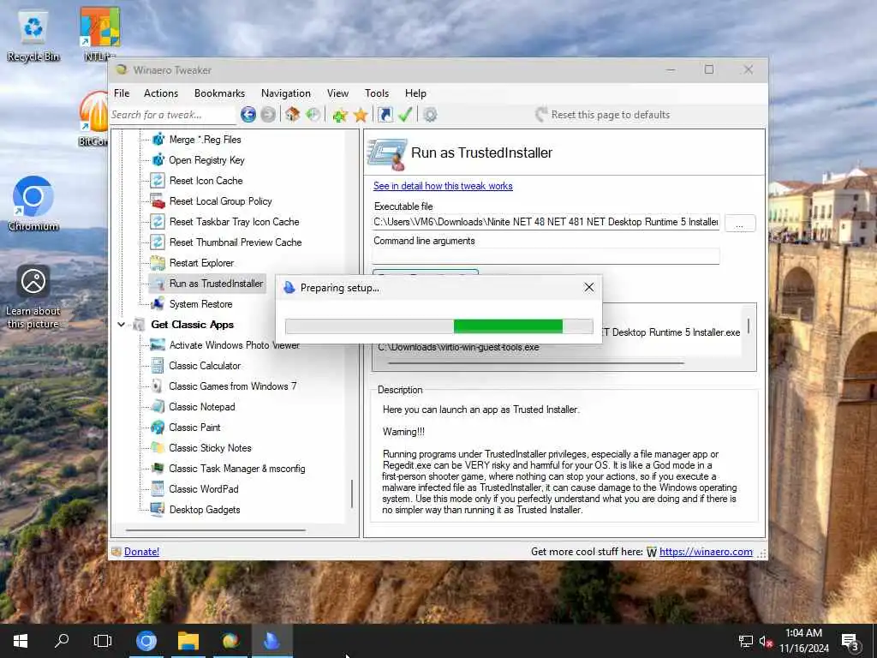Select Reset Thumbnail Preview Cache
877x658 pixels.
tap(236, 242)
